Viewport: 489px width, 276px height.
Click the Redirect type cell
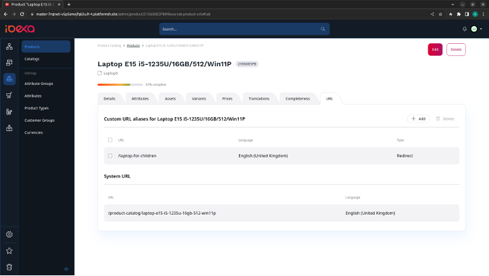point(405,155)
